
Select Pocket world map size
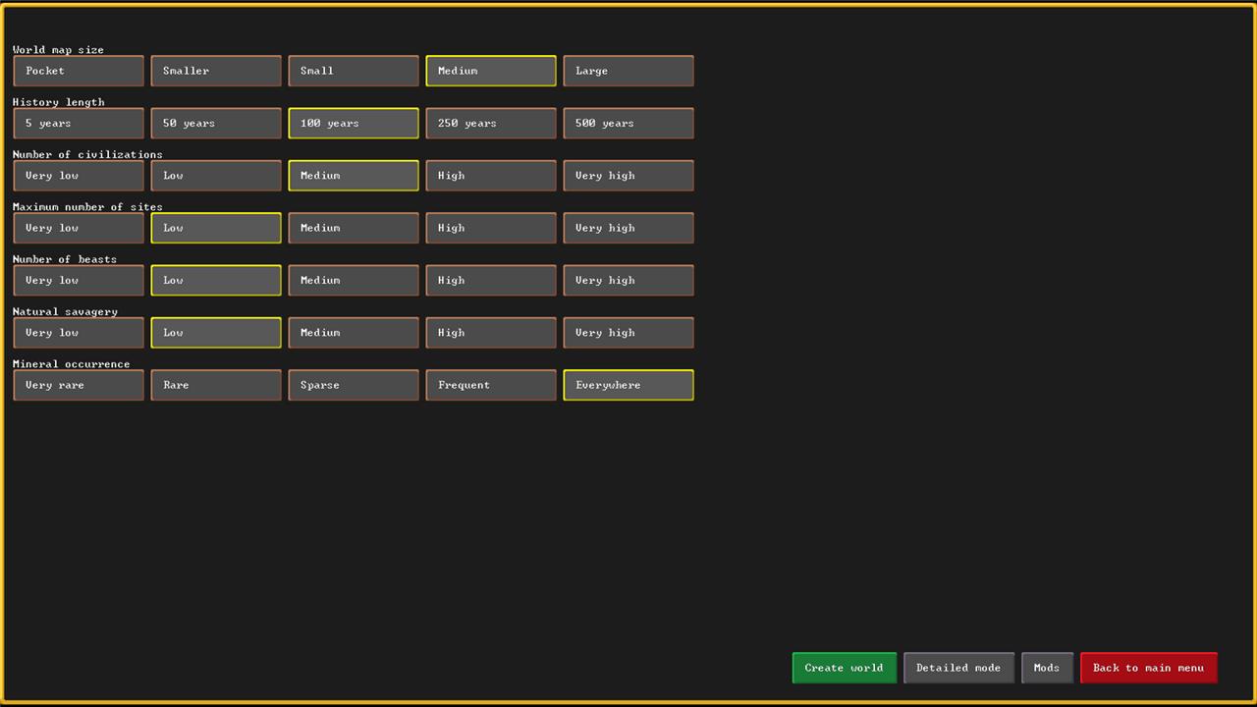pyautogui.click(x=79, y=71)
